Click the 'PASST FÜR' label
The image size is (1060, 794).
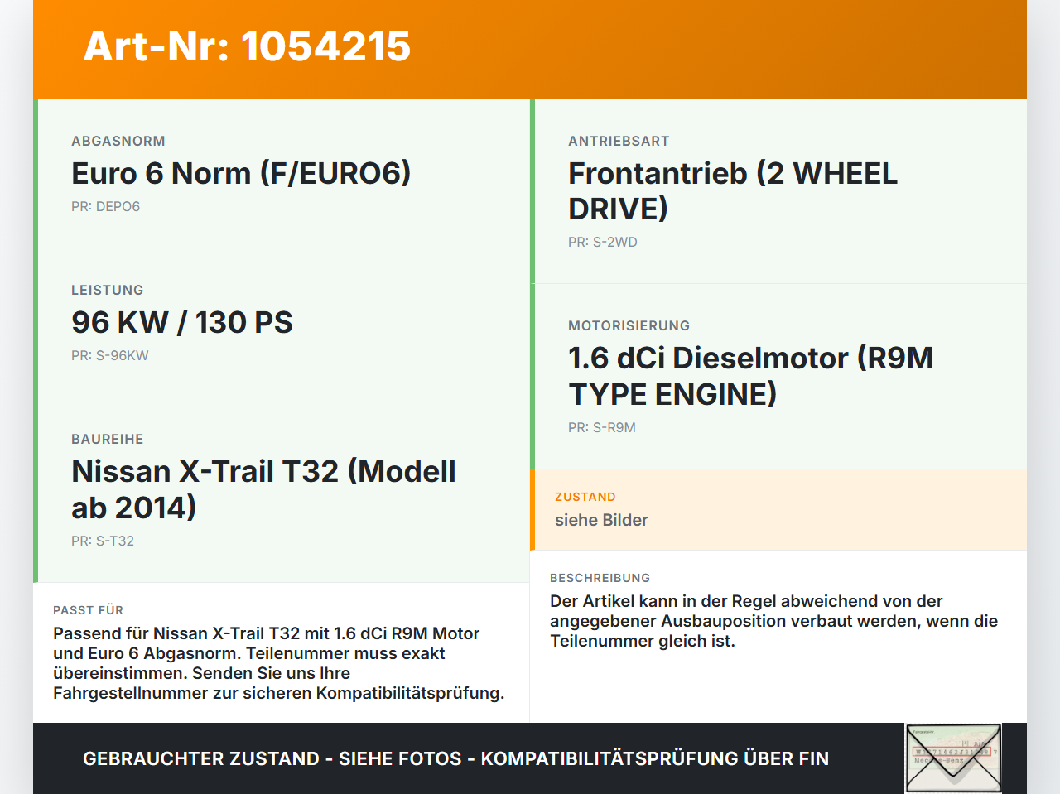[88, 611]
